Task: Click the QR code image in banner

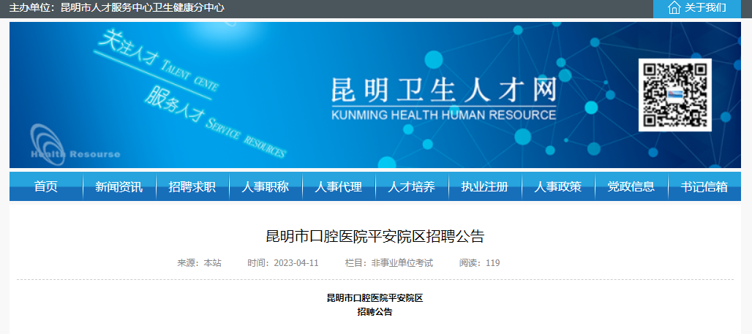Action: pyautogui.click(x=674, y=95)
